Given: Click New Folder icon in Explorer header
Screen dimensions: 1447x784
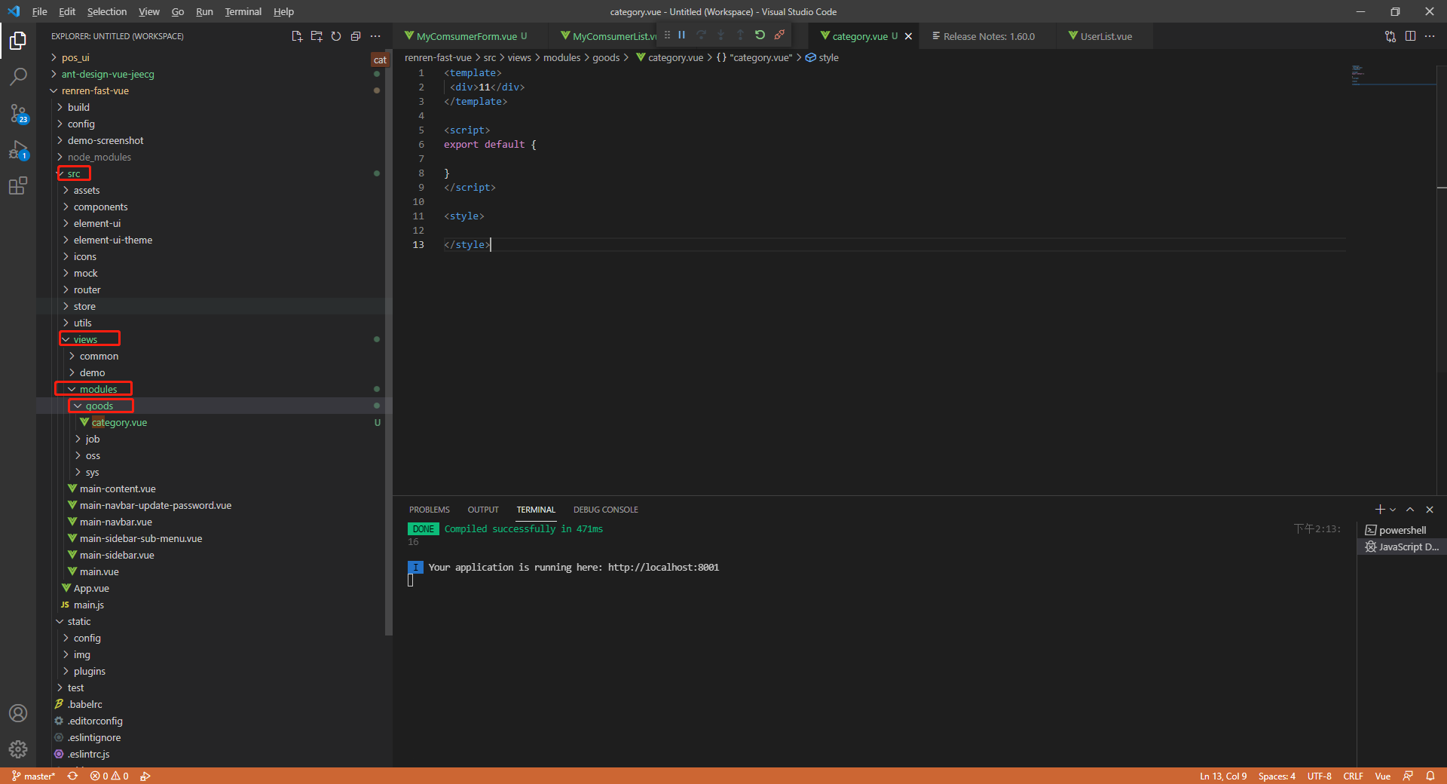Looking at the screenshot, I should [x=317, y=36].
